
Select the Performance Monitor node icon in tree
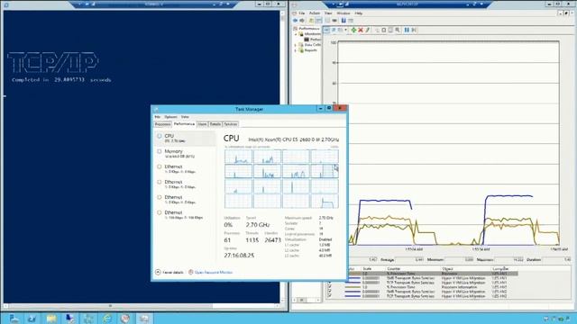coord(307,40)
